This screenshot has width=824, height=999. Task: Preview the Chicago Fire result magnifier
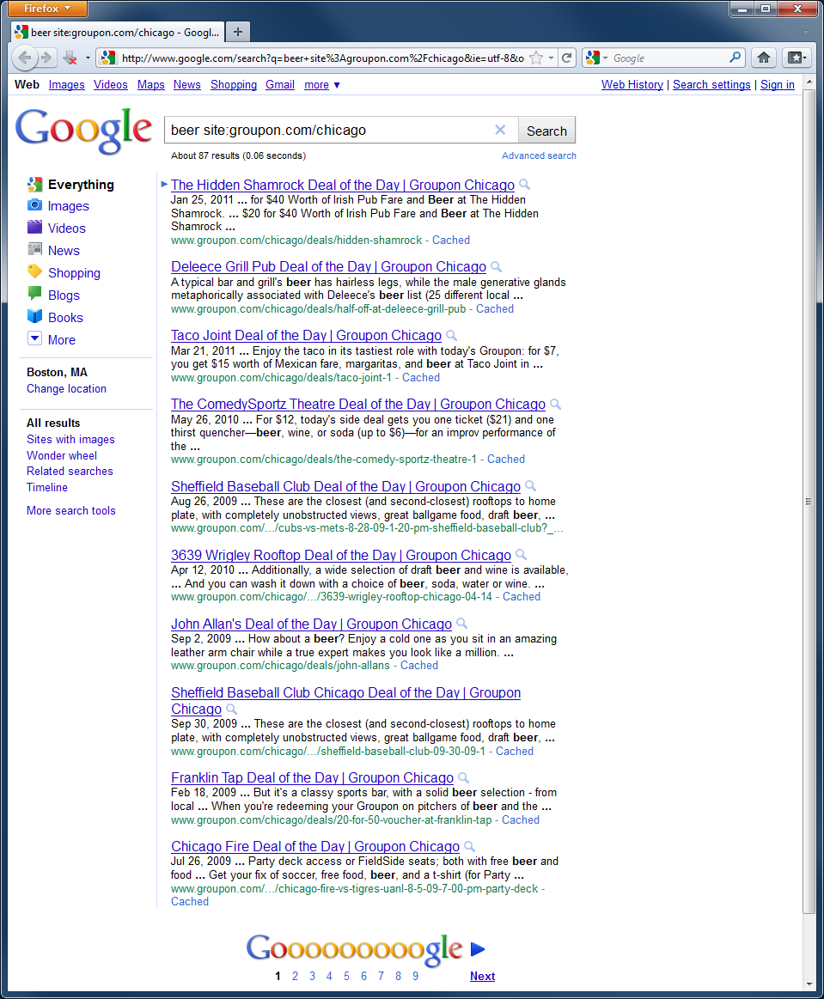470,847
